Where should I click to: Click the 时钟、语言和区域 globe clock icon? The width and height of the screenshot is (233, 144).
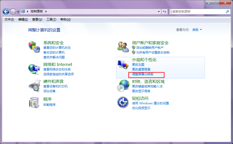pyautogui.click(x=123, y=86)
